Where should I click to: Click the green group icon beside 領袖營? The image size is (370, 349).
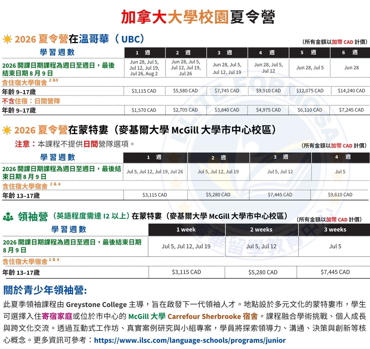(x=8, y=217)
